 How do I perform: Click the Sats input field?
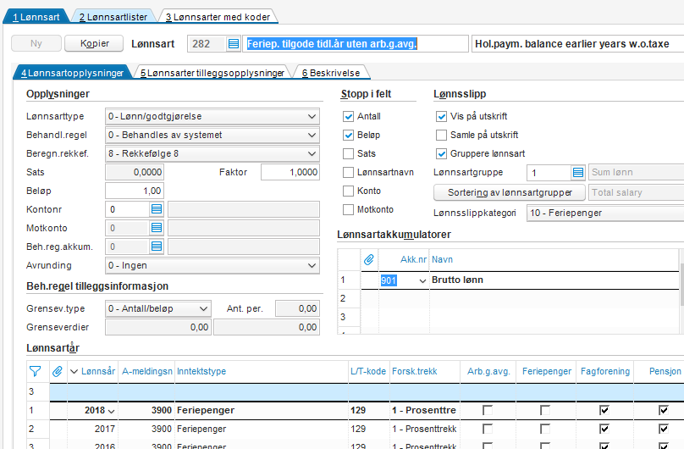pos(135,172)
